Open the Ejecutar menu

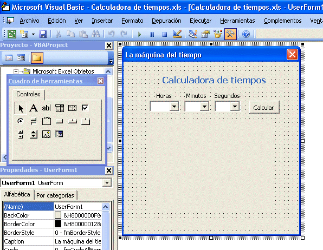pos(201,21)
